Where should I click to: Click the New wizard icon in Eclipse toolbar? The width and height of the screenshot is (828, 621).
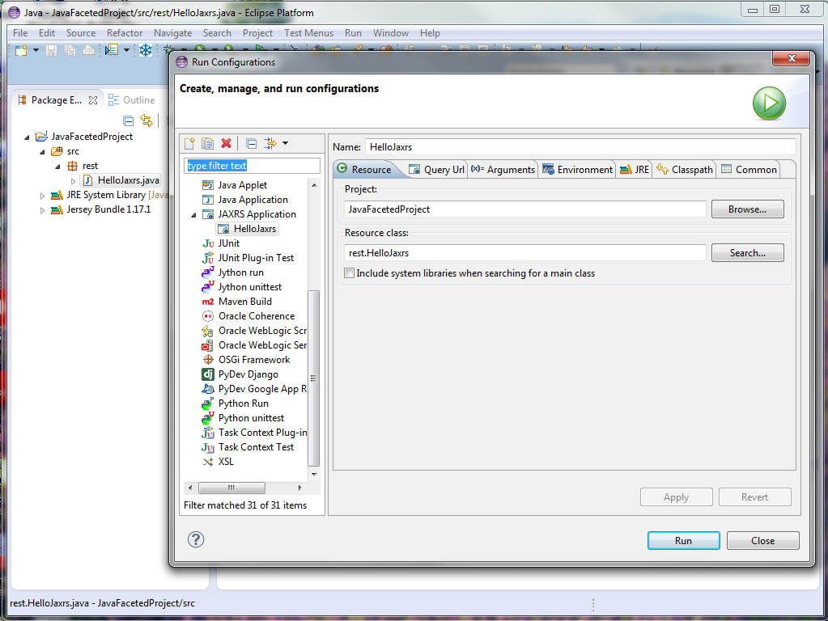click(x=21, y=50)
